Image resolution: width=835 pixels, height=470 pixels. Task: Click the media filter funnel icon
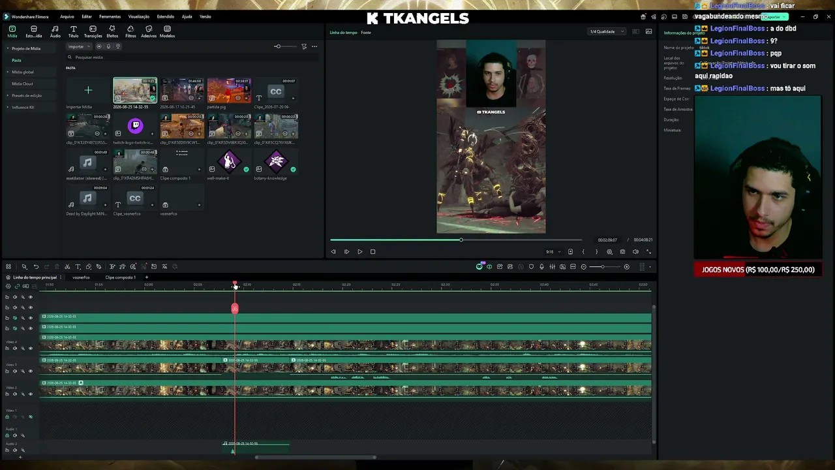coord(304,46)
